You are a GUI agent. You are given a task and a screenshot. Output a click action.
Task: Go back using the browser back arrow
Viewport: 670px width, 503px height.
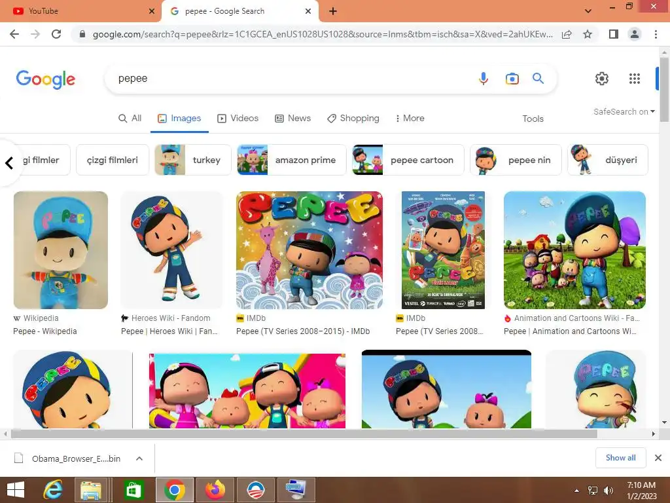click(14, 34)
